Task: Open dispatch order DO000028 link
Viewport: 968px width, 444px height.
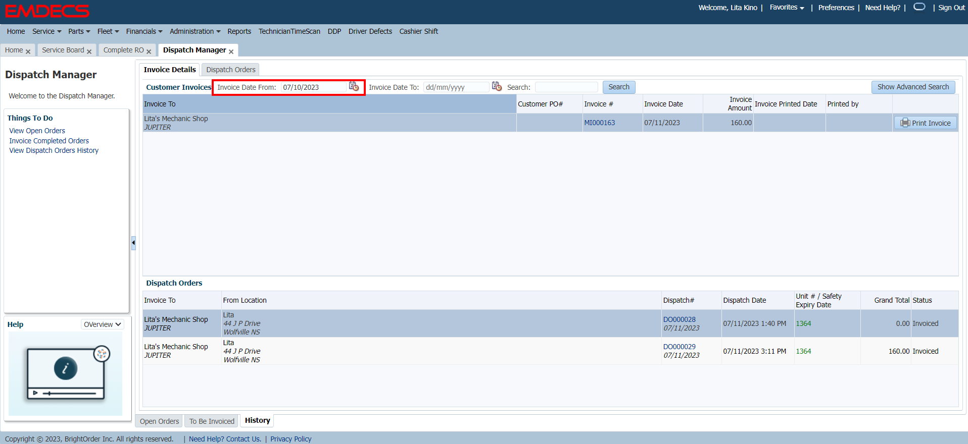Action: [x=679, y=319]
